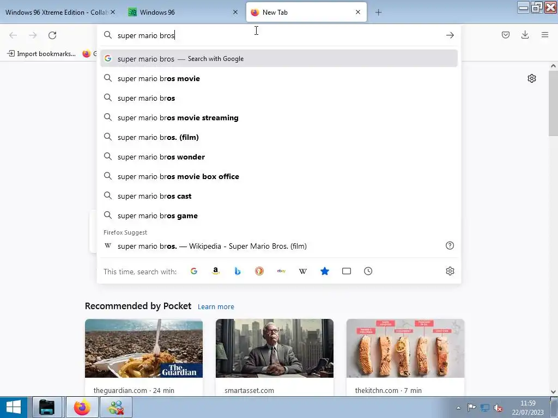Viewport: 558px width, 418px height.
Task: Click 'smartasset.com' source text
Action: pos(249,390)
